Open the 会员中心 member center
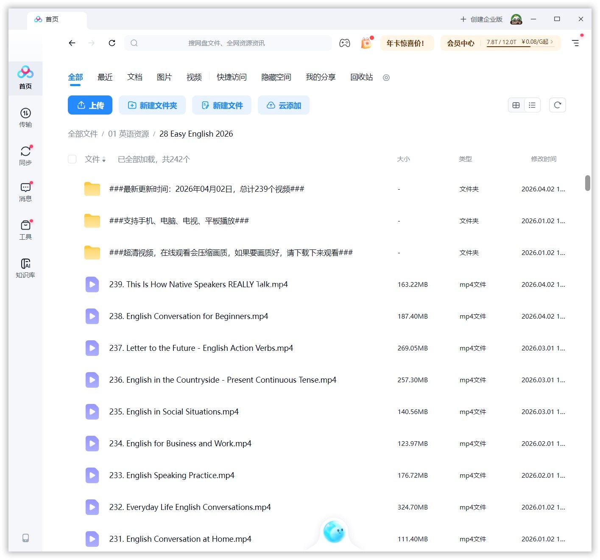600x560 pixels. click(x=460, y=43)
